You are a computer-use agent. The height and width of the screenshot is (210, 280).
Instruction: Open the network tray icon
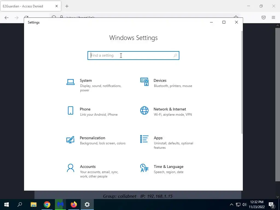click(x=238, y=205)
